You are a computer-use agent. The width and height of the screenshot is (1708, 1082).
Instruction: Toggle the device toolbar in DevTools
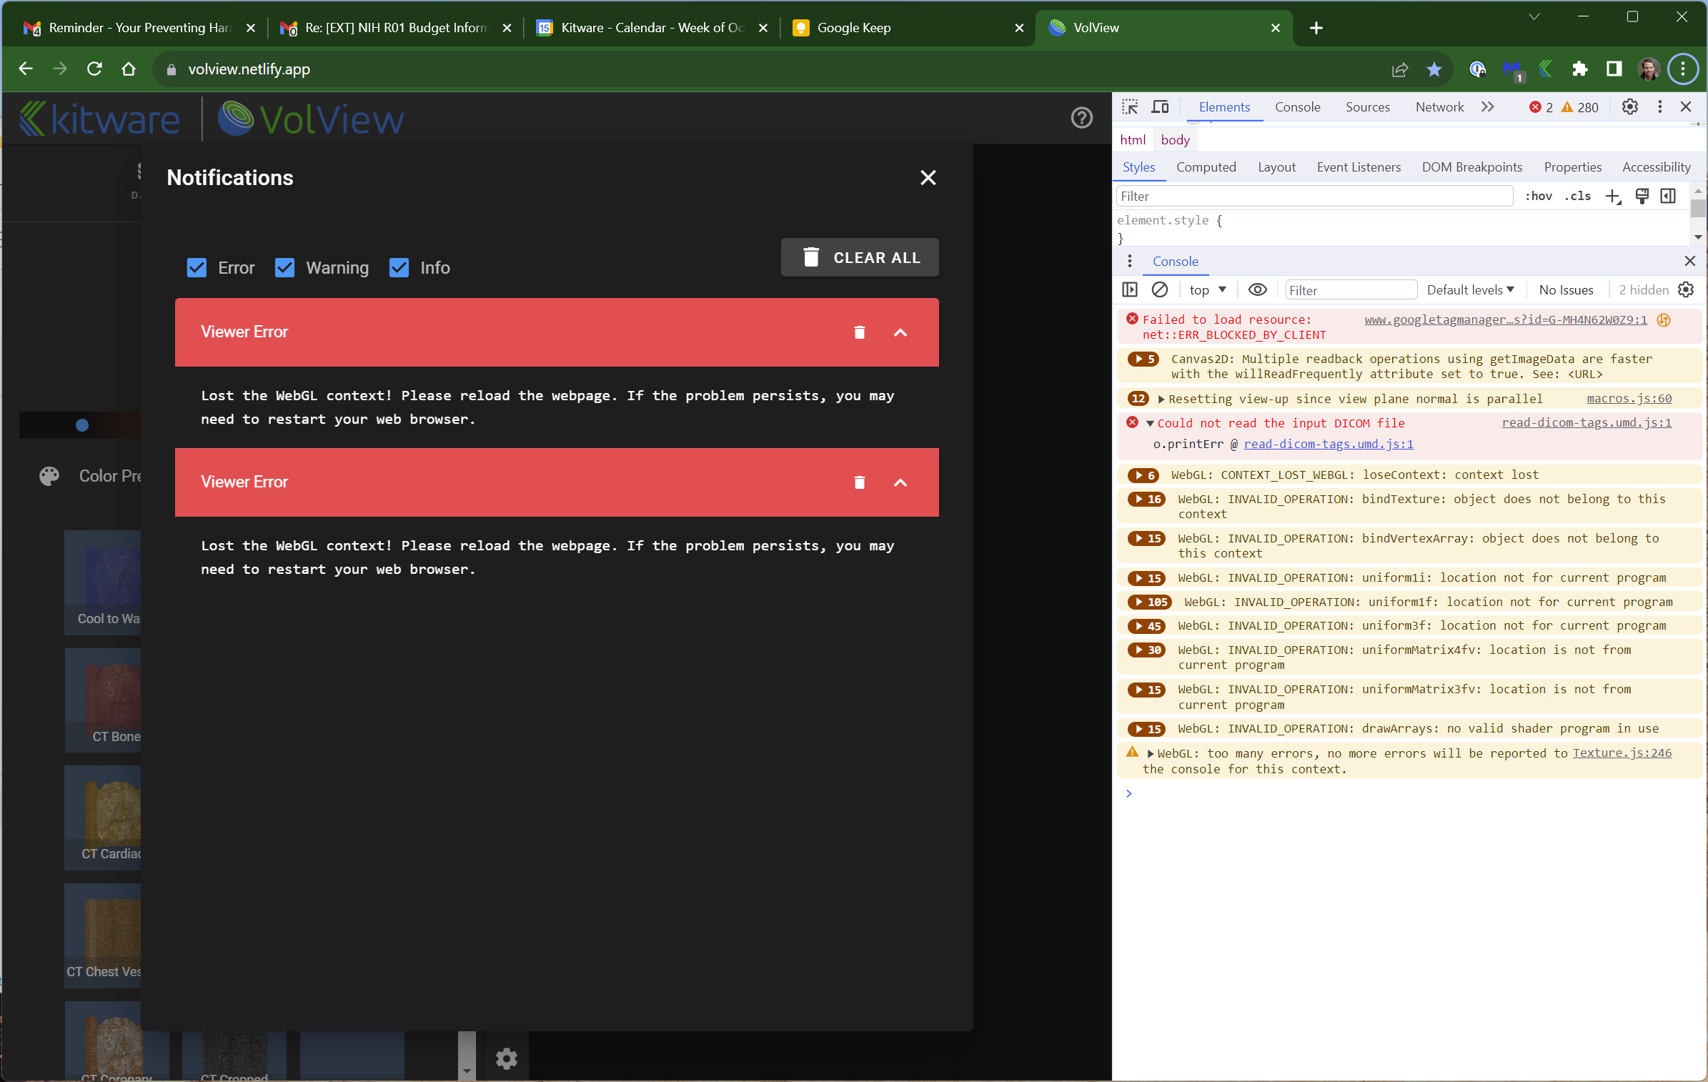pyautogui.click(x=1160, y=106)
